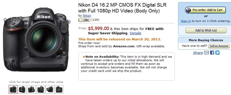Share this product via the email envelope icon
This screenshot has width=231, height=95.
(206, 53)
